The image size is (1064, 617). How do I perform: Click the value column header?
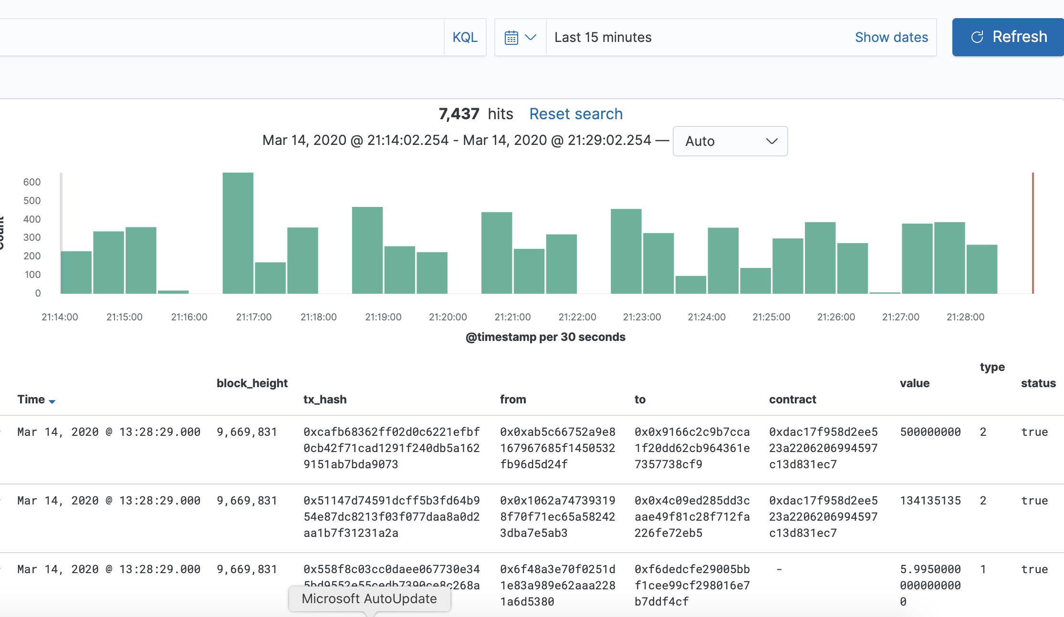click(914, 383)
